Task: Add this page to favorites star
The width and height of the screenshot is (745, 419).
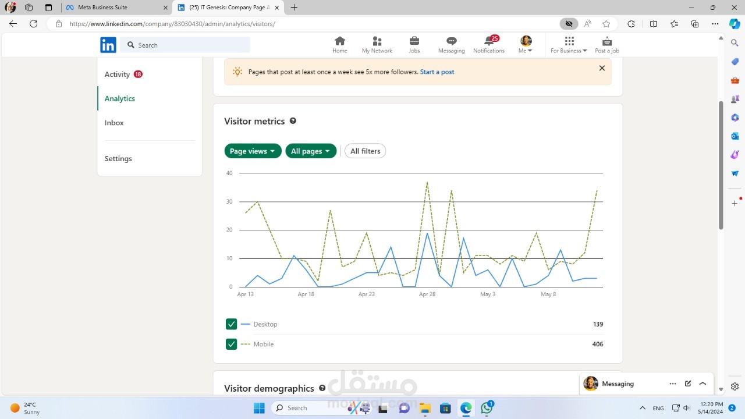Action: tap(606, 24)
